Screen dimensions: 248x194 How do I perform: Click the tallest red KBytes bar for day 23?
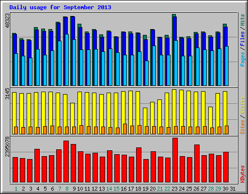175,160
